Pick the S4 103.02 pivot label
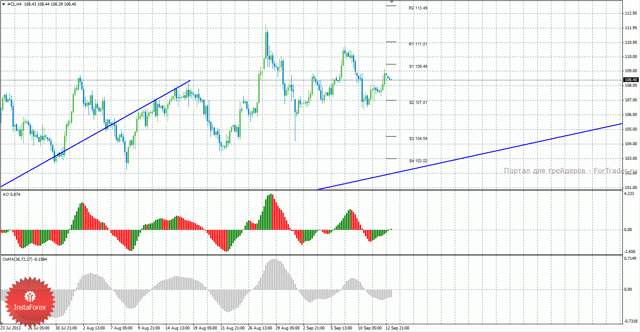 418,161
